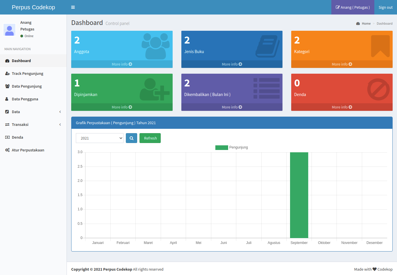Viewport: 397px width, 275px height.
Task: Click Sign out in top bar
Action: coord(385,7)
